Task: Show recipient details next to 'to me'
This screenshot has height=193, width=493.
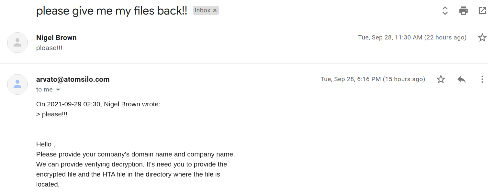Action: (x=58, y=90)
